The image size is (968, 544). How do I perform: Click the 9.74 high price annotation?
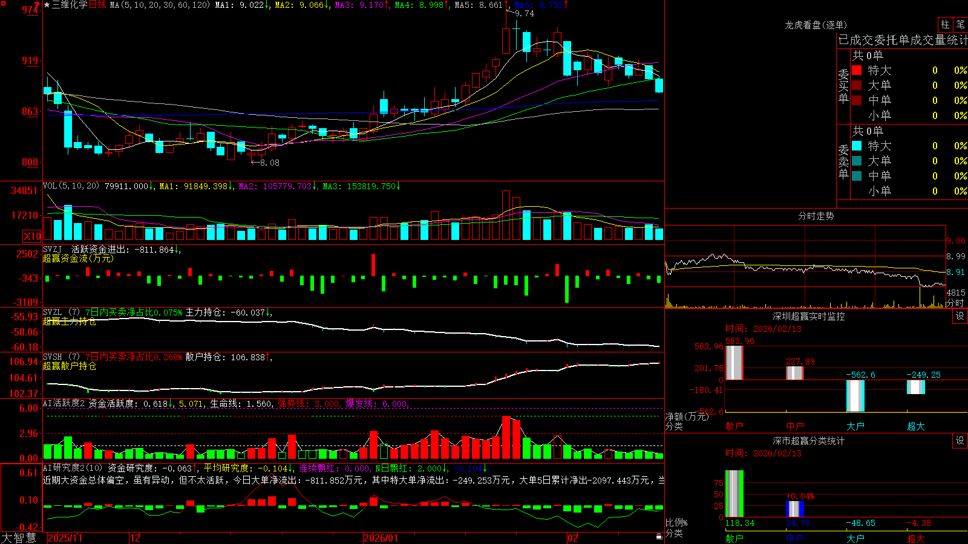pos(525,13)
